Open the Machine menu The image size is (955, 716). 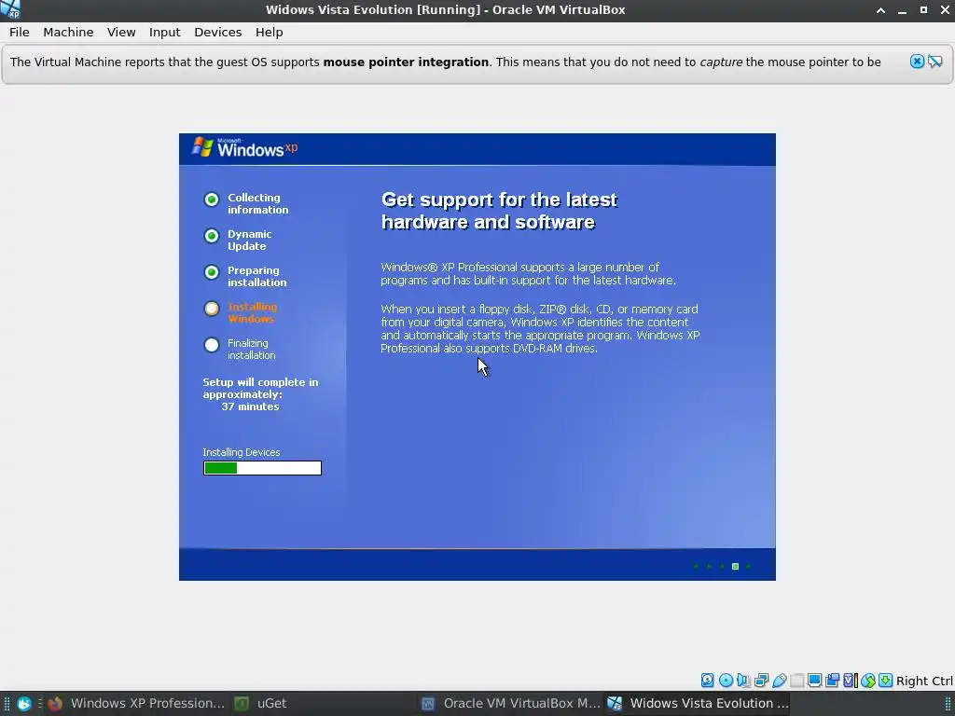tap(68, 33)
